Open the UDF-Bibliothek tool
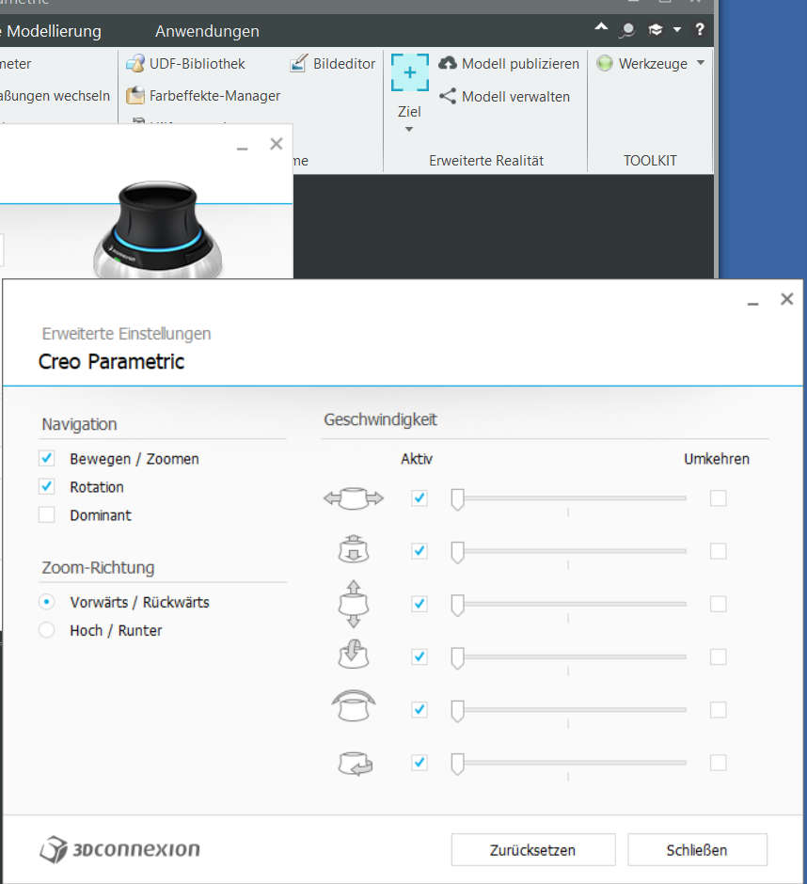The image size is (807, 884). click(x=185, y=64)
